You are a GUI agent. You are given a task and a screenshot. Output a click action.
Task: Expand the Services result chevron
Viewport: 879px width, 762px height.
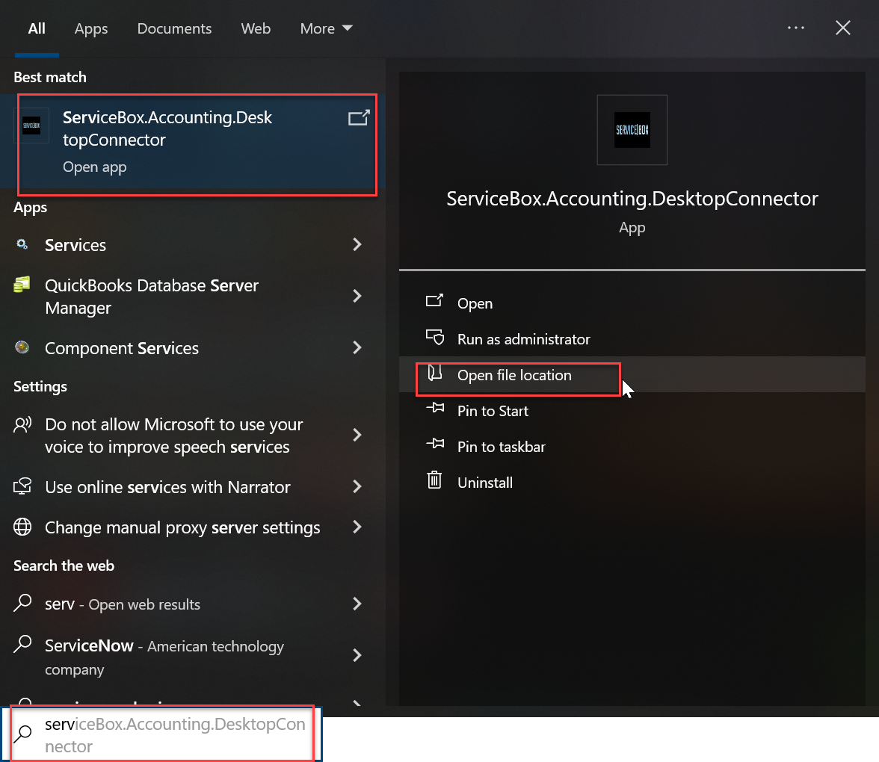click(x=357, y=244)
